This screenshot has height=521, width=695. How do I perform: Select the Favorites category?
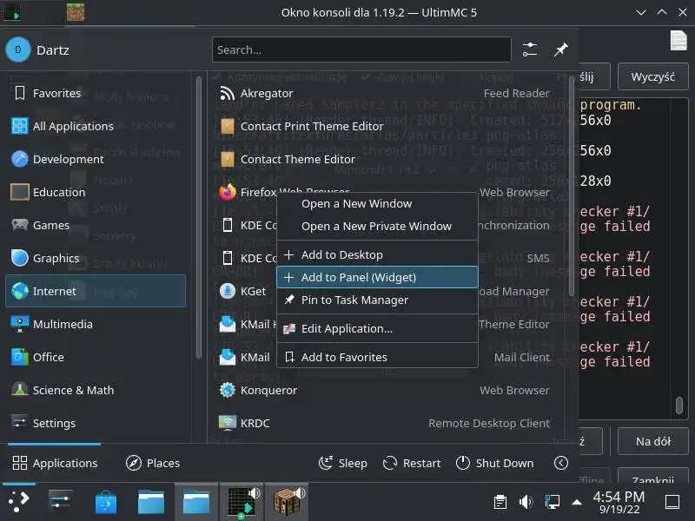(x=96, y=93)
